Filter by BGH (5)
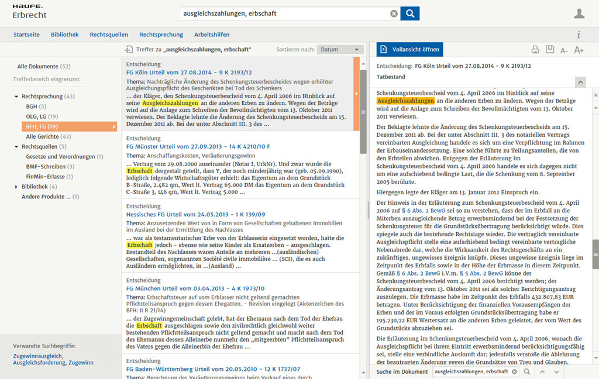Screen dimensions: 599x392 coord(36,106)
